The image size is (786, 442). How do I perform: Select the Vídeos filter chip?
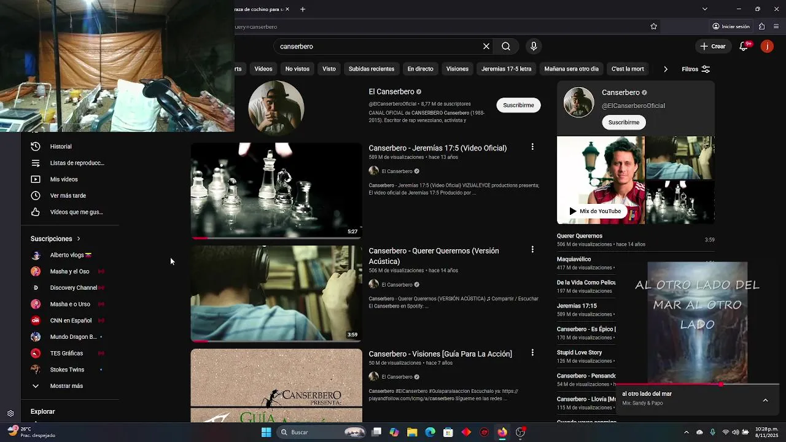click(x=263, y=69)
